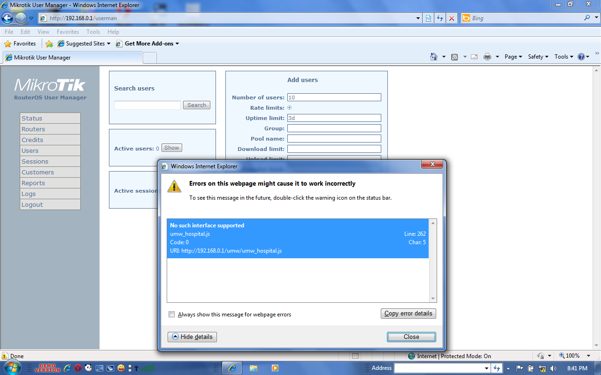Open the Sessions sidebar link
This screenshot has height=375, width=601.
(x=50, y=161)
